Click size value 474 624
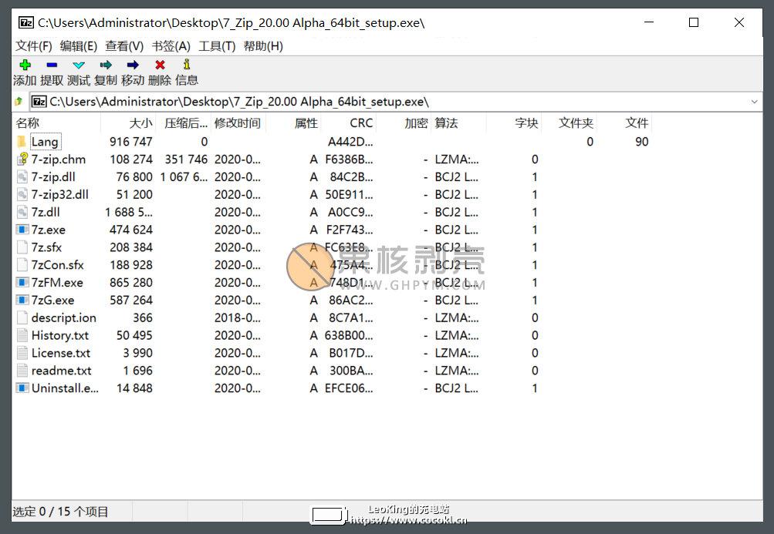This screenshot has height=534, width=774. pos(131,230)
